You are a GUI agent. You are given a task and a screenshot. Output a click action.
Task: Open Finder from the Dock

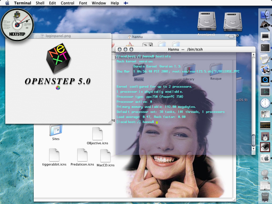click(x=265, y=14)
